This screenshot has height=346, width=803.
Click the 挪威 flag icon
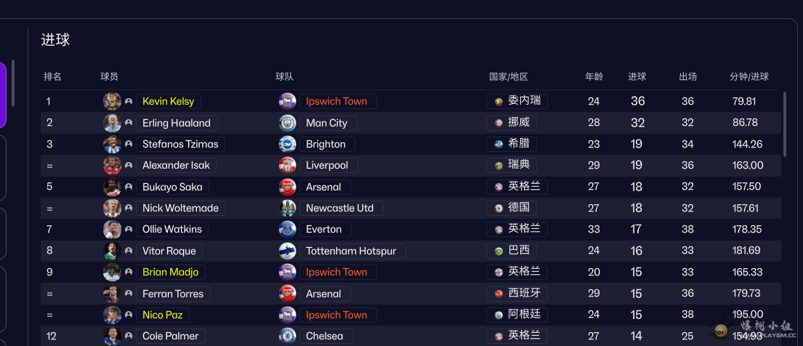(499, 123)
